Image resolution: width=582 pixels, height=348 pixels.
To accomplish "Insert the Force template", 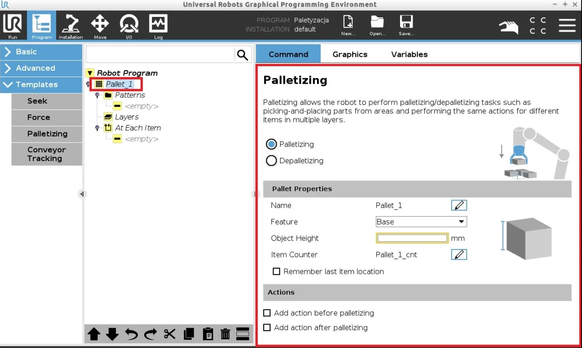I will point(47,118).
